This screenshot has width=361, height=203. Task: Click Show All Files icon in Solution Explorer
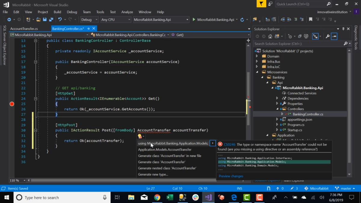click(306, 36)
